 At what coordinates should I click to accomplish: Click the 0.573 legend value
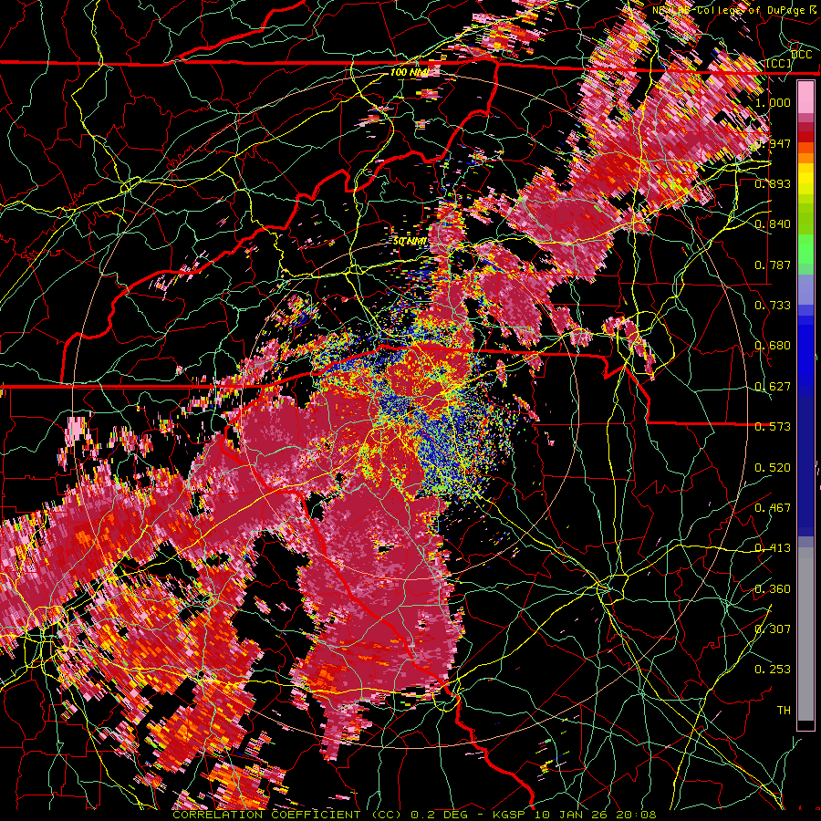[x=773, y=426]
